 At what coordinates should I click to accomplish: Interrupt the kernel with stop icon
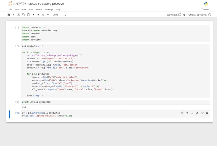[x=38, y=15]
